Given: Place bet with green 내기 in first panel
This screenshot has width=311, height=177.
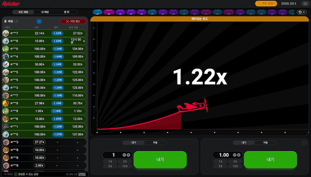Looking at the screenshot, I should tap(160, 160).
